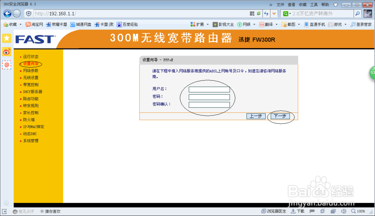Click the green refresh icon in address bar
Screen dimensions: 375x216
258,13
